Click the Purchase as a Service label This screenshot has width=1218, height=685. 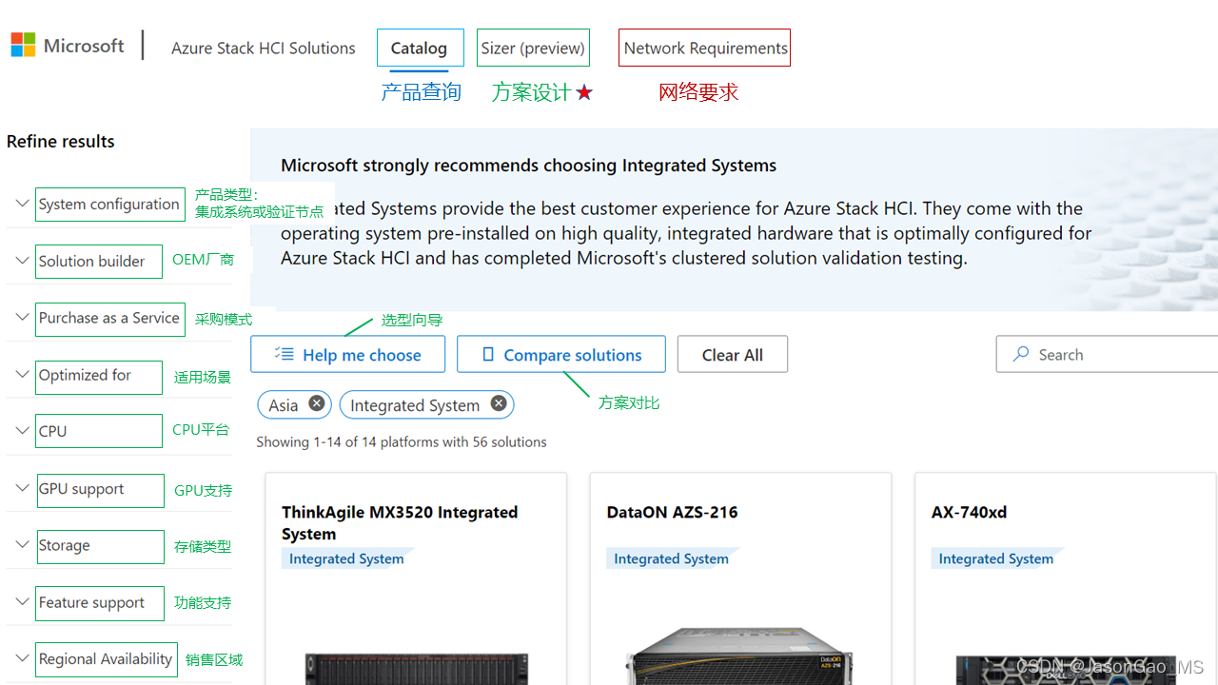tap(109, 318)
